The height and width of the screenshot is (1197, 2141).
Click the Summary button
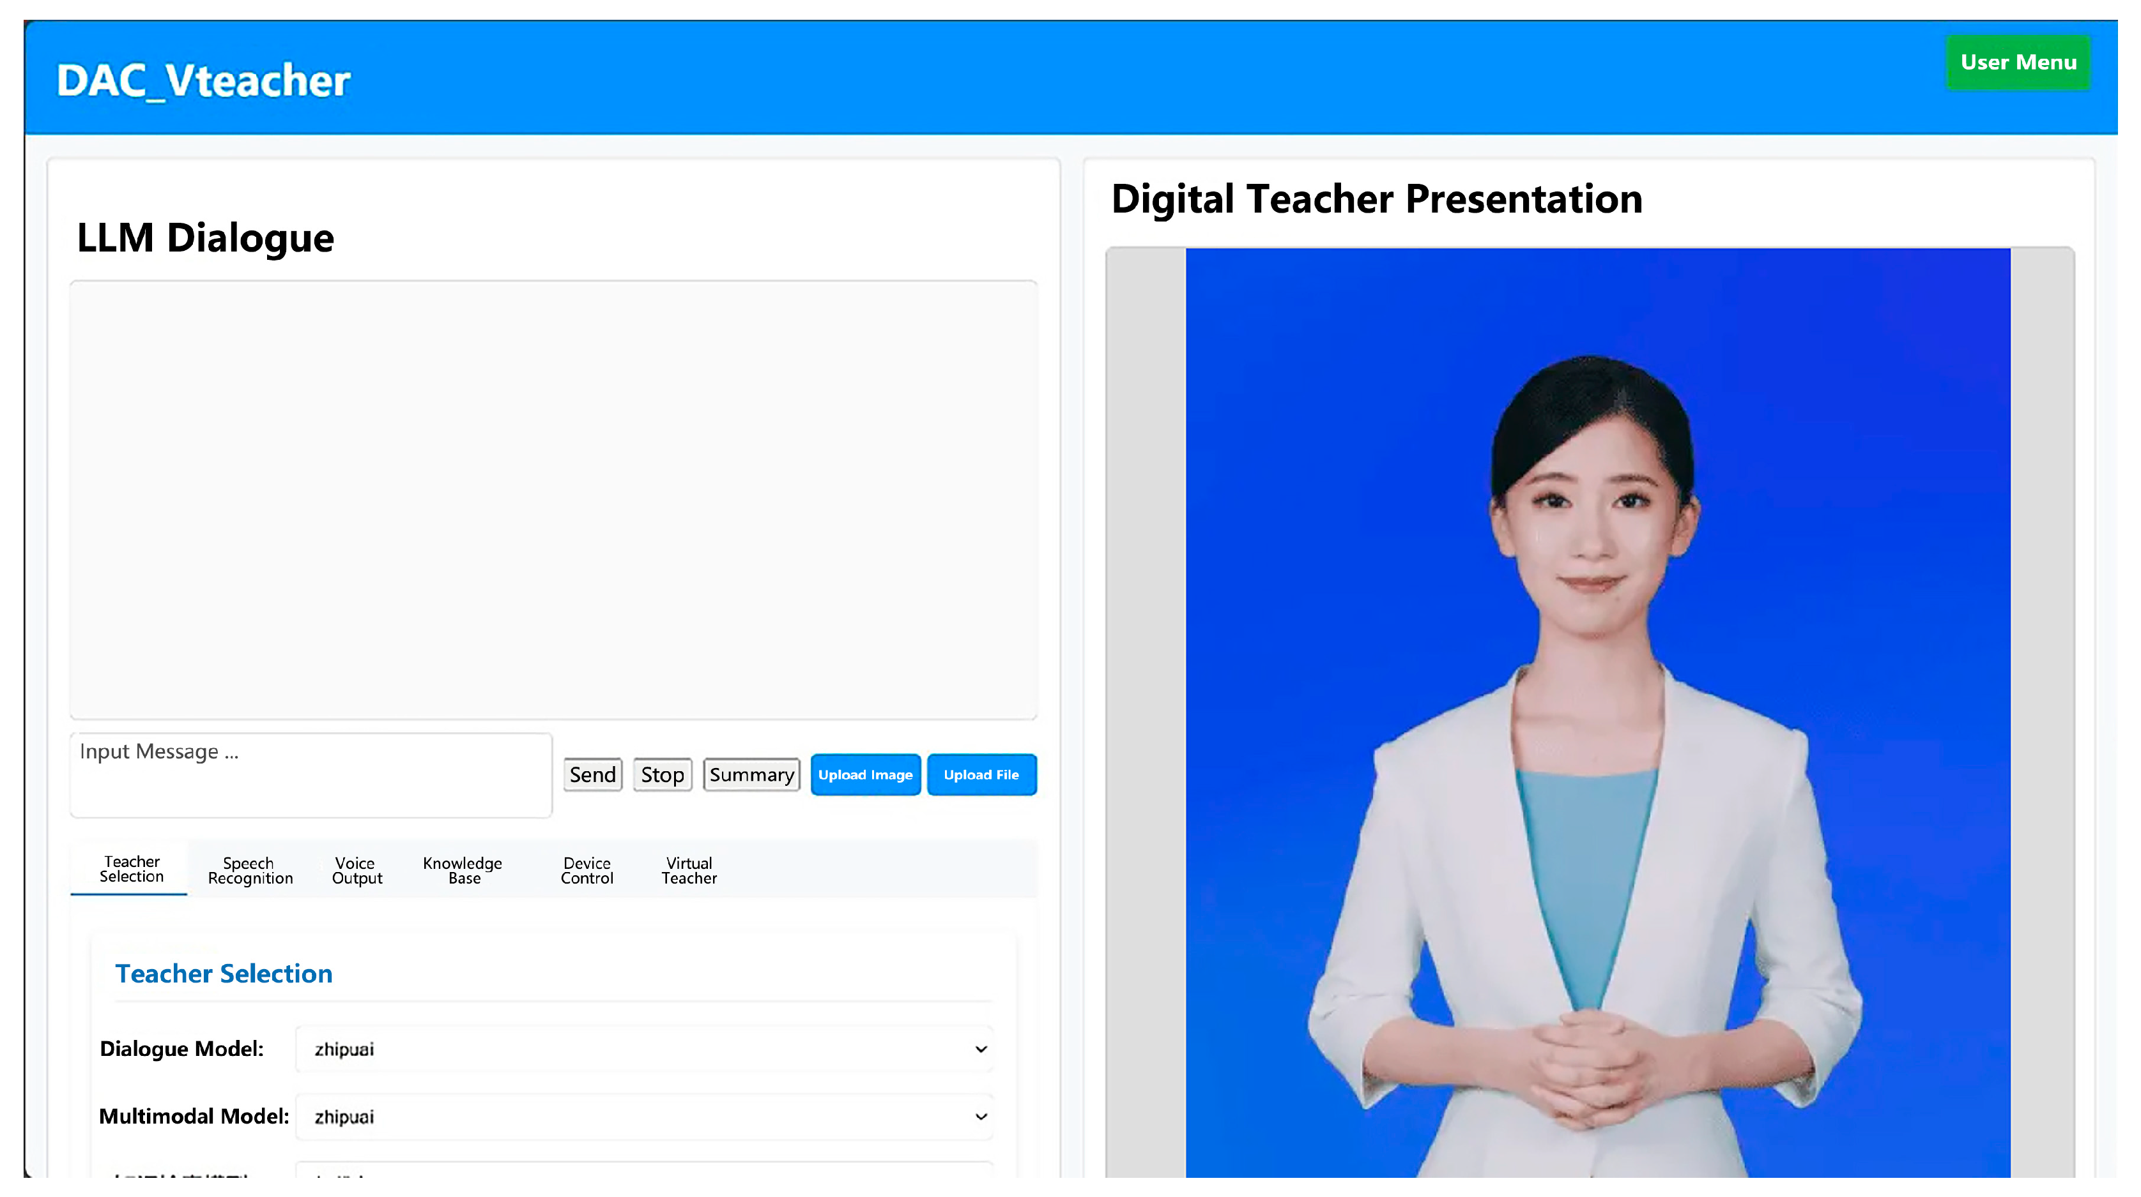751,774
